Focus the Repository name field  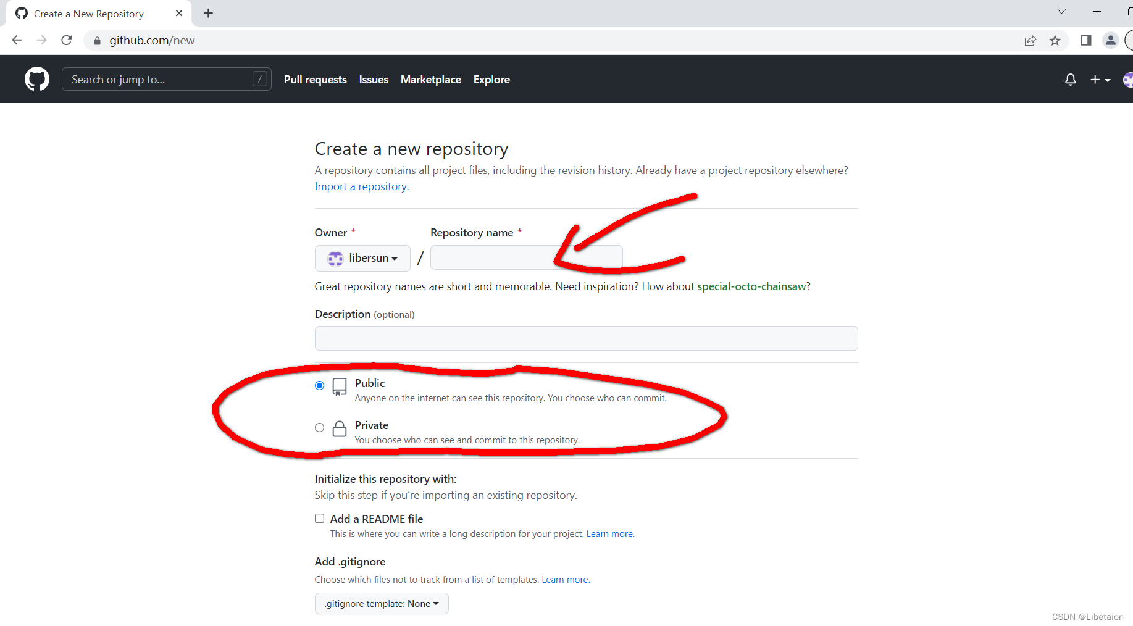(527, 257)
